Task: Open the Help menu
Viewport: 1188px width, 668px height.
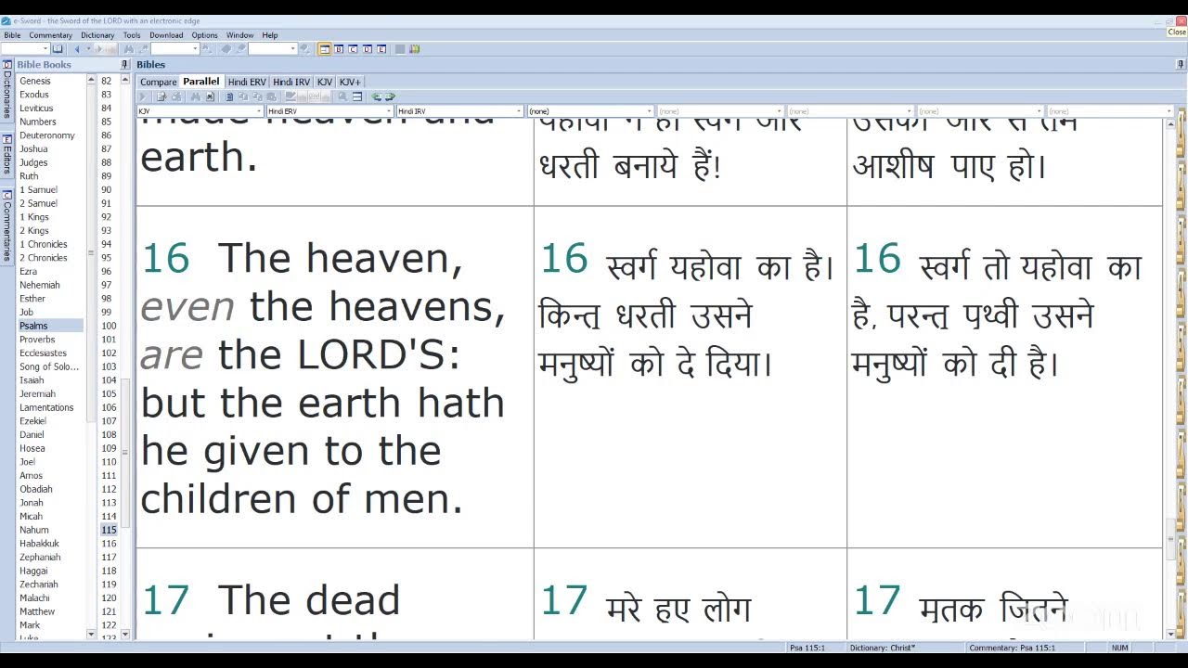Action: 269,35
